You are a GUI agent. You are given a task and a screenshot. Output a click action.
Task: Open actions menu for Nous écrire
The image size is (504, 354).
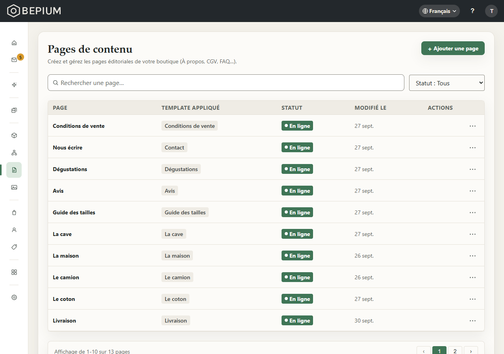tap(472, 147)
